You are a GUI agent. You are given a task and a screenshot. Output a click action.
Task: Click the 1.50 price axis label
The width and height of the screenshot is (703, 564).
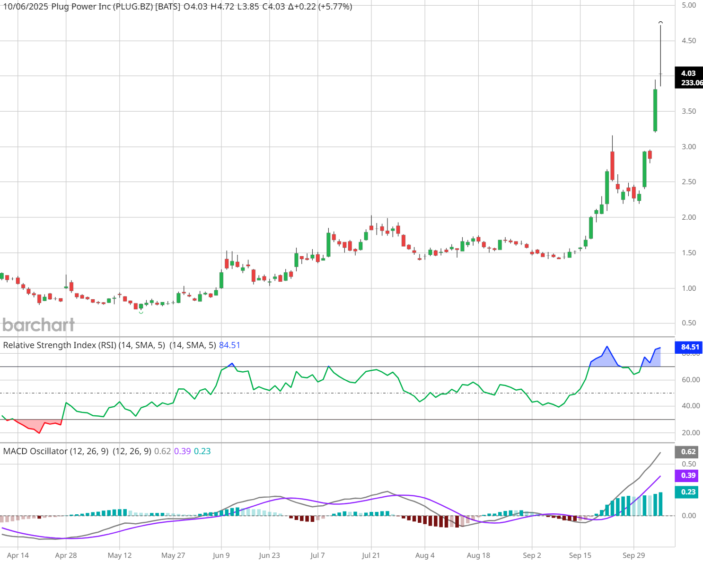point(689,253)
